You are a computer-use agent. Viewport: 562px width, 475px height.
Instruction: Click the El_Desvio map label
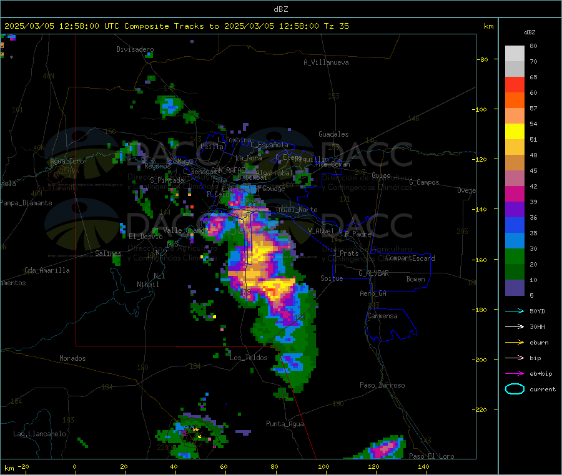tap(146, 237)
